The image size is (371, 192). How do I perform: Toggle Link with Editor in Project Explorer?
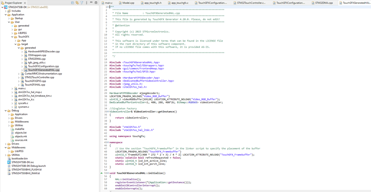point(77,3)
